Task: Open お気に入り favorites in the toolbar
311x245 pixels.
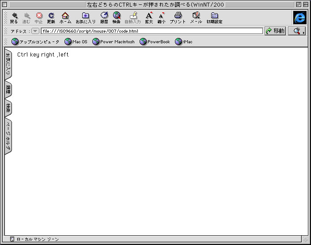Action: [x=86, y=18]
